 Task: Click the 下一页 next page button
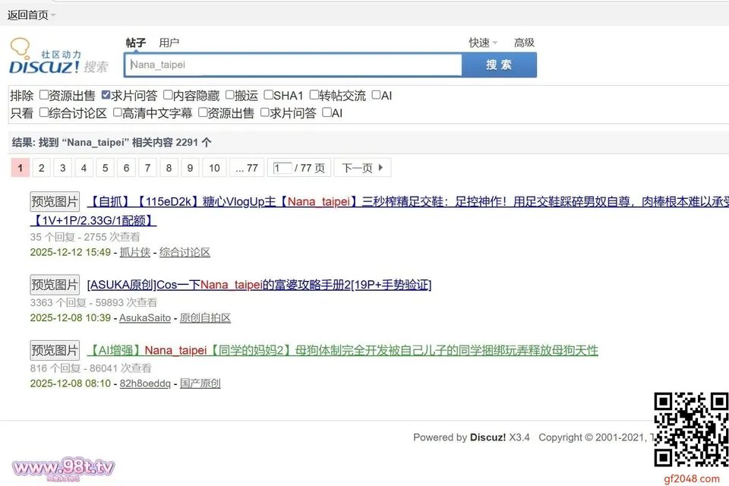(x=363, y=168)
